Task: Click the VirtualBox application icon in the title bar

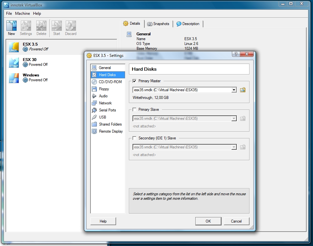Action: click(6, 5)
